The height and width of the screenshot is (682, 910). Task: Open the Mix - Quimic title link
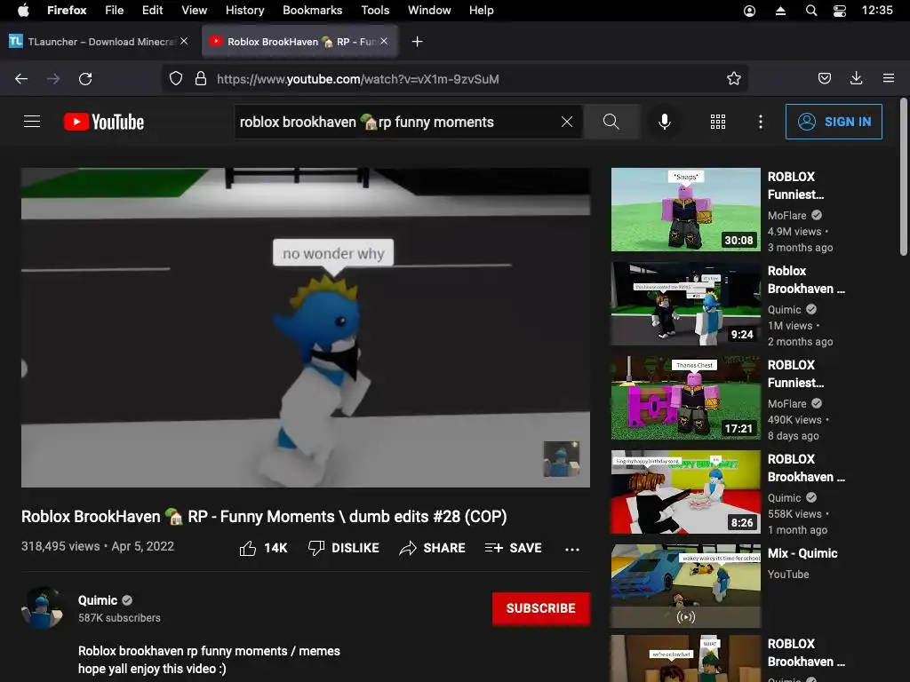802,553
